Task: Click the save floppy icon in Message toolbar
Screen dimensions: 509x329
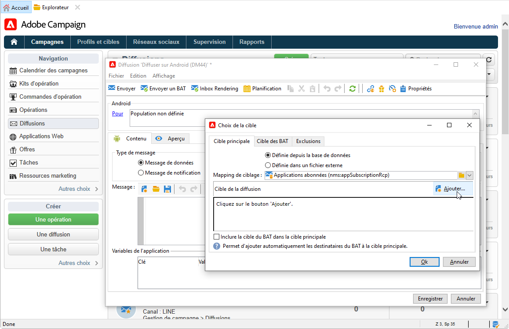Action: pos(167,189)
